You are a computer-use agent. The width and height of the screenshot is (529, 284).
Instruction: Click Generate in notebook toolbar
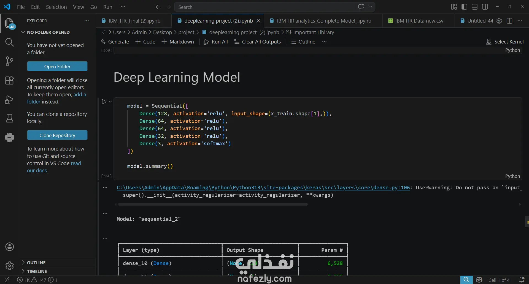point(115,42)
